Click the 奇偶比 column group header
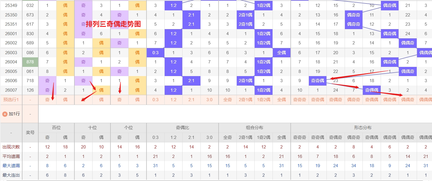 (182, 128)
